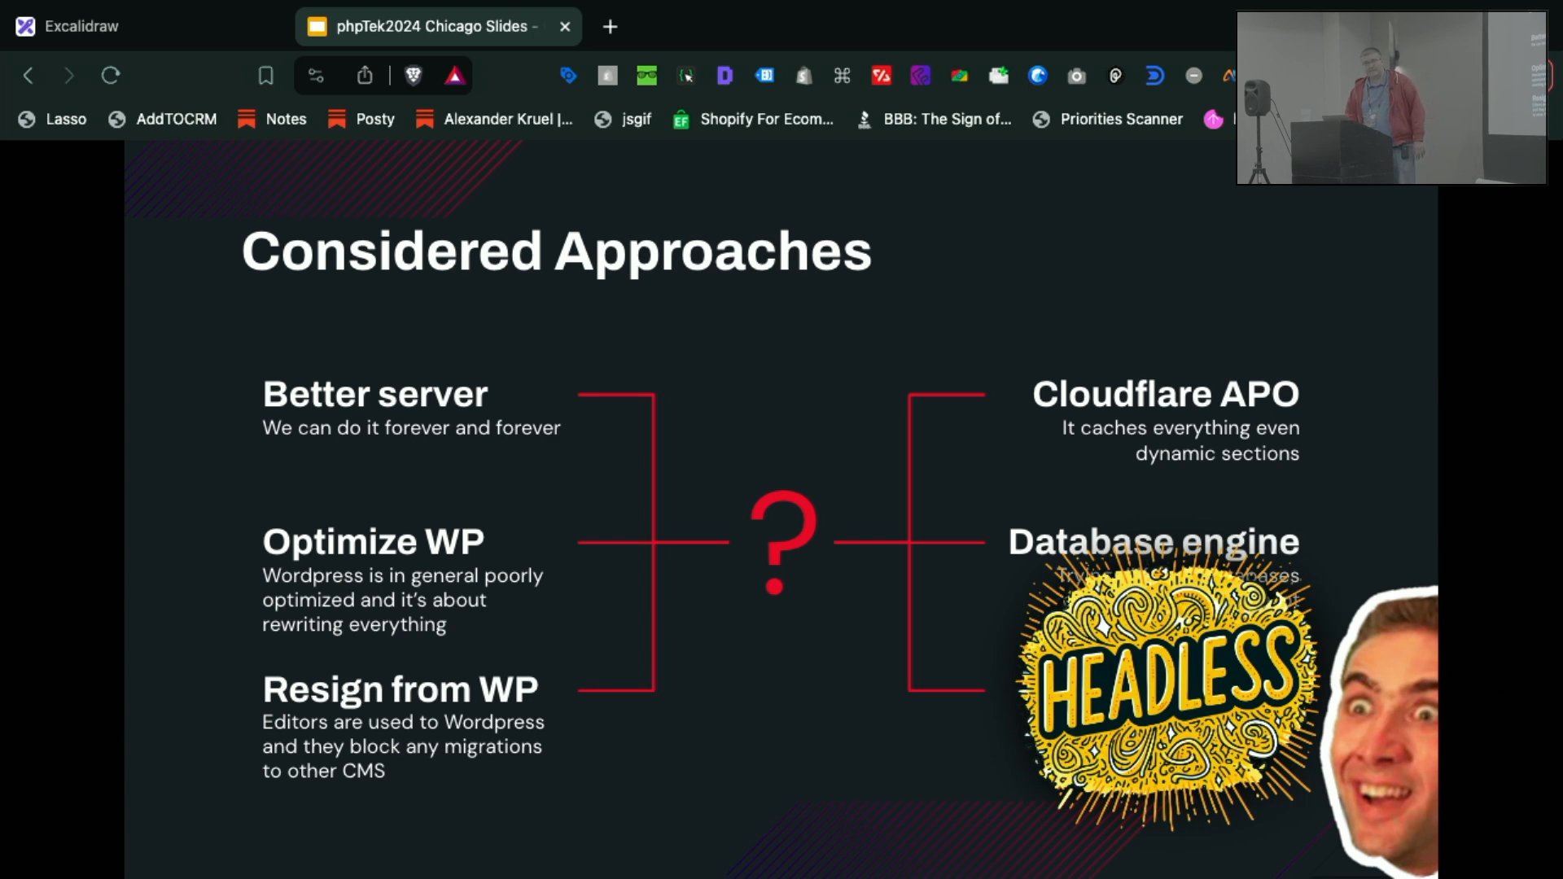Image resolution: width=1563 pixels, height=879 pixels.
Task: Click the browser refresh icon
Action: pos(111,75)
